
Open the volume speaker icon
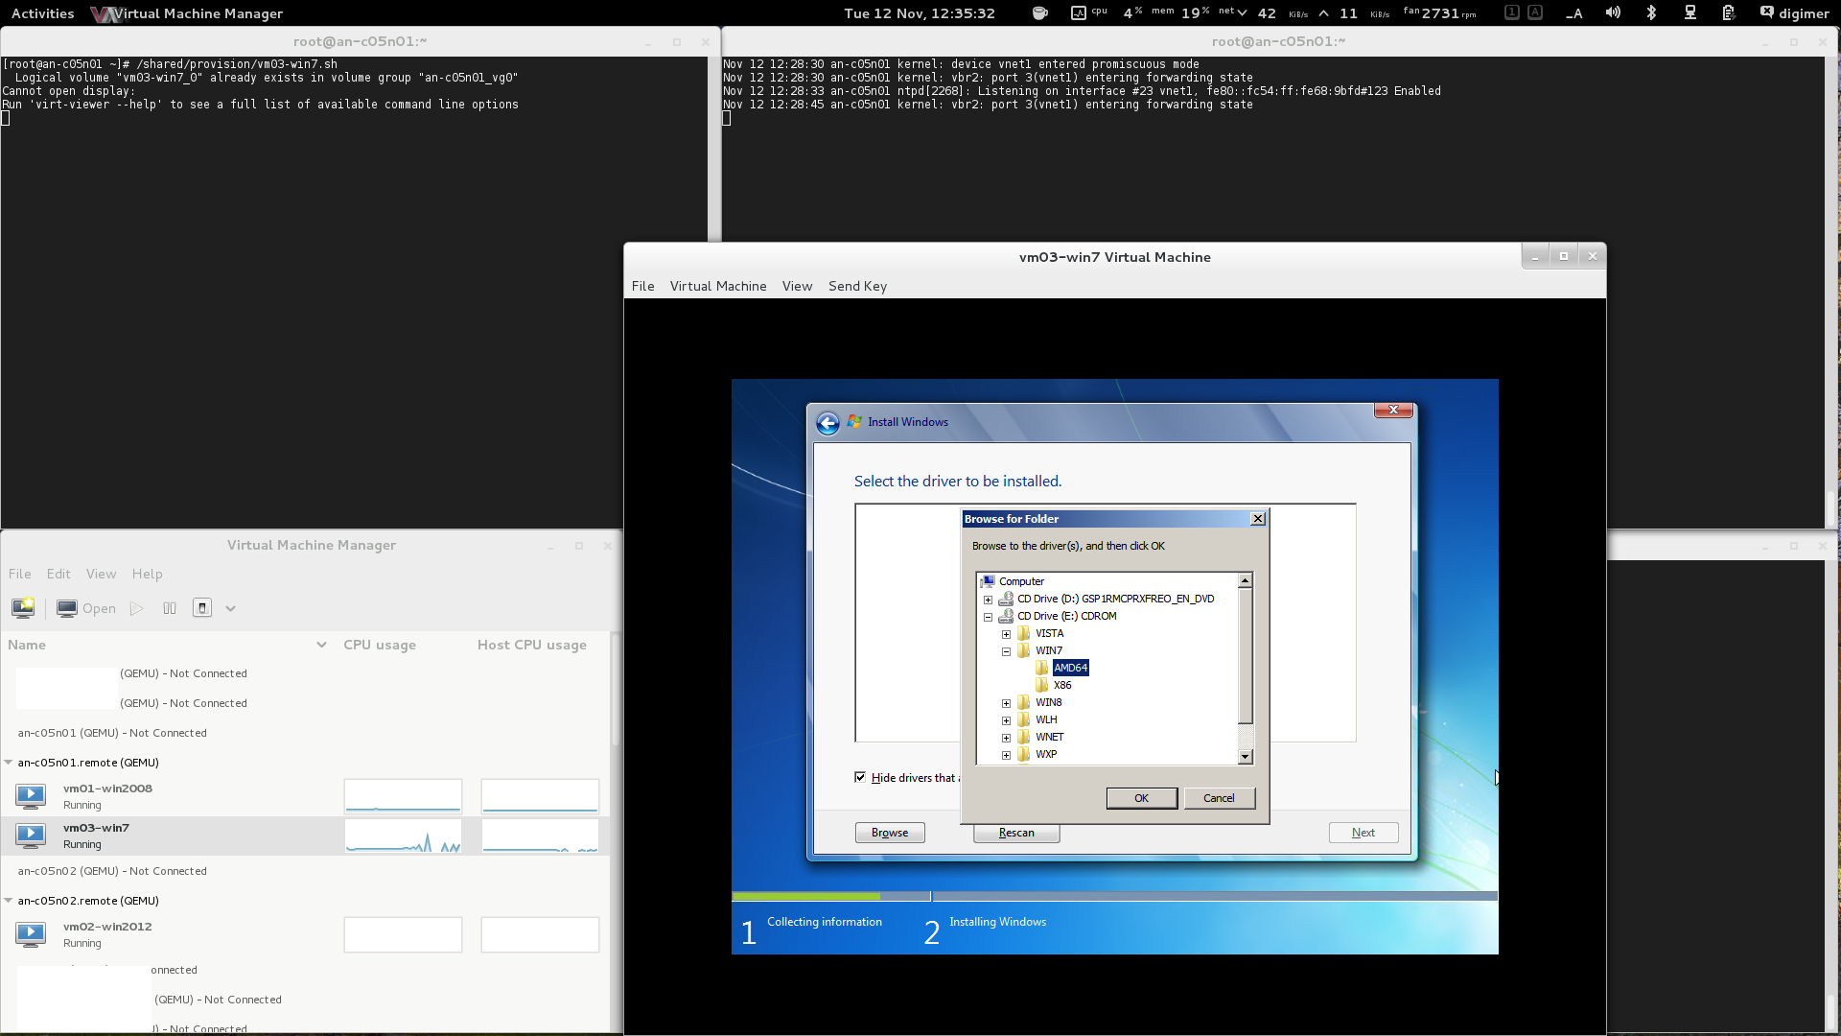click(1613, 12)
